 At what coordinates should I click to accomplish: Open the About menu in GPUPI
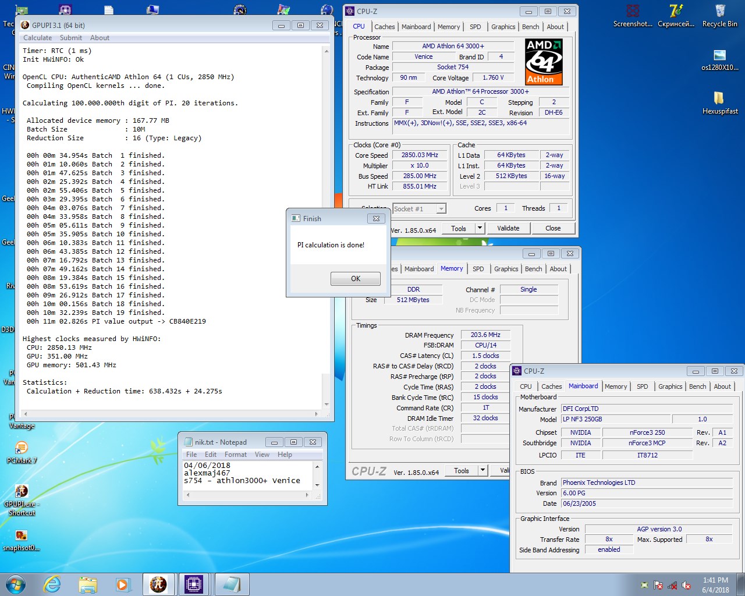tap(100, 38)
